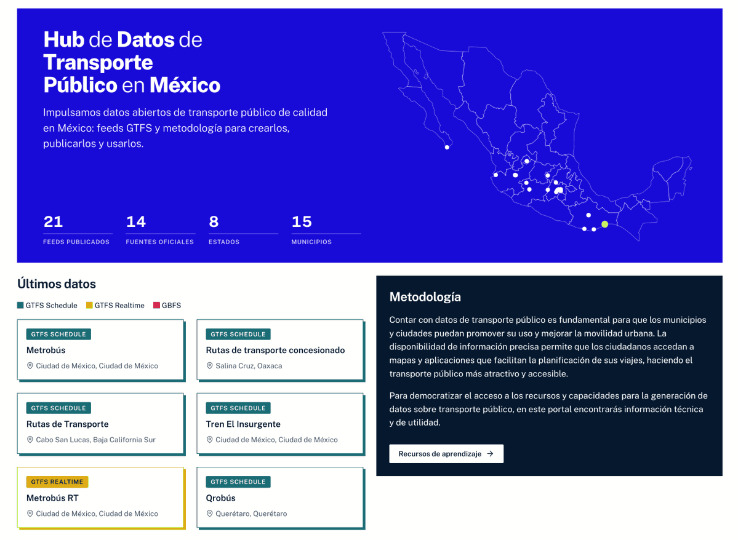
Task: Open Rutas de Transporte Cabo San Lucas card
Action: [x=101, y=423]
